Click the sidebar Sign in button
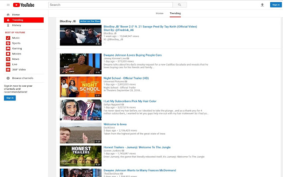The image size is (283, 177). 10,98
